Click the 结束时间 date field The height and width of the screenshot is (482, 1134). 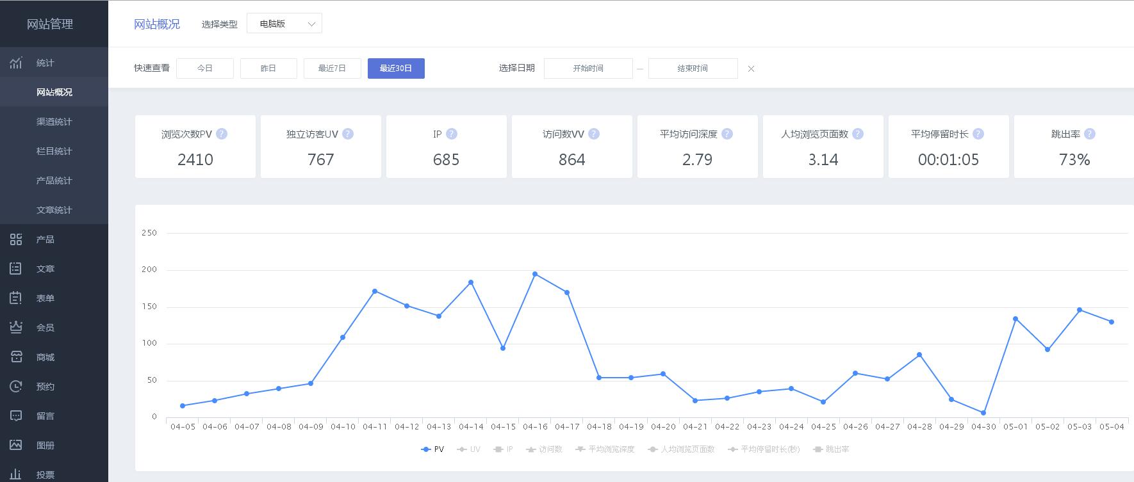693,68
